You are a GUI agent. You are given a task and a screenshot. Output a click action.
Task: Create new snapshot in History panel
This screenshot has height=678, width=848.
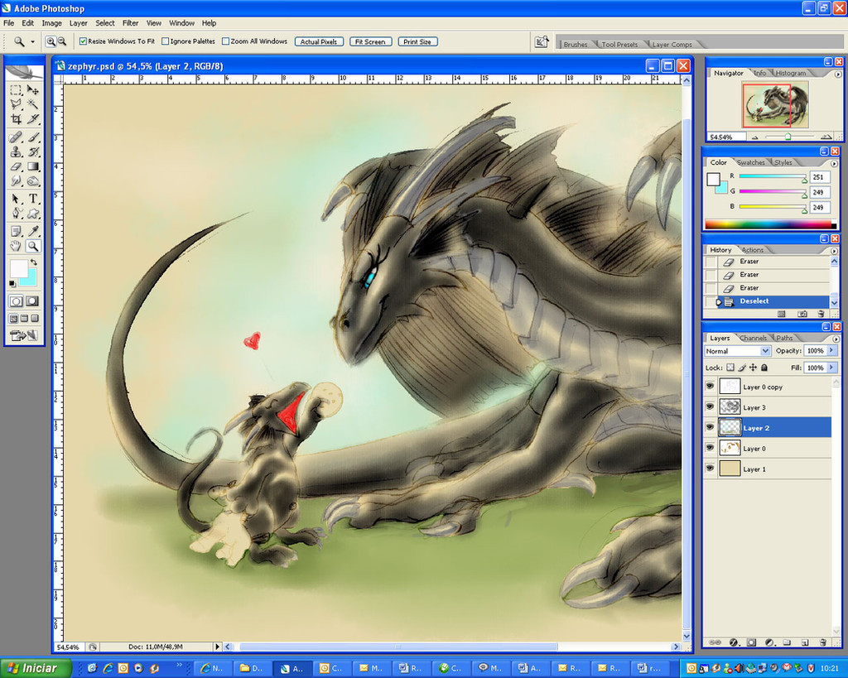pyautogui.click(x=802, y=314)
